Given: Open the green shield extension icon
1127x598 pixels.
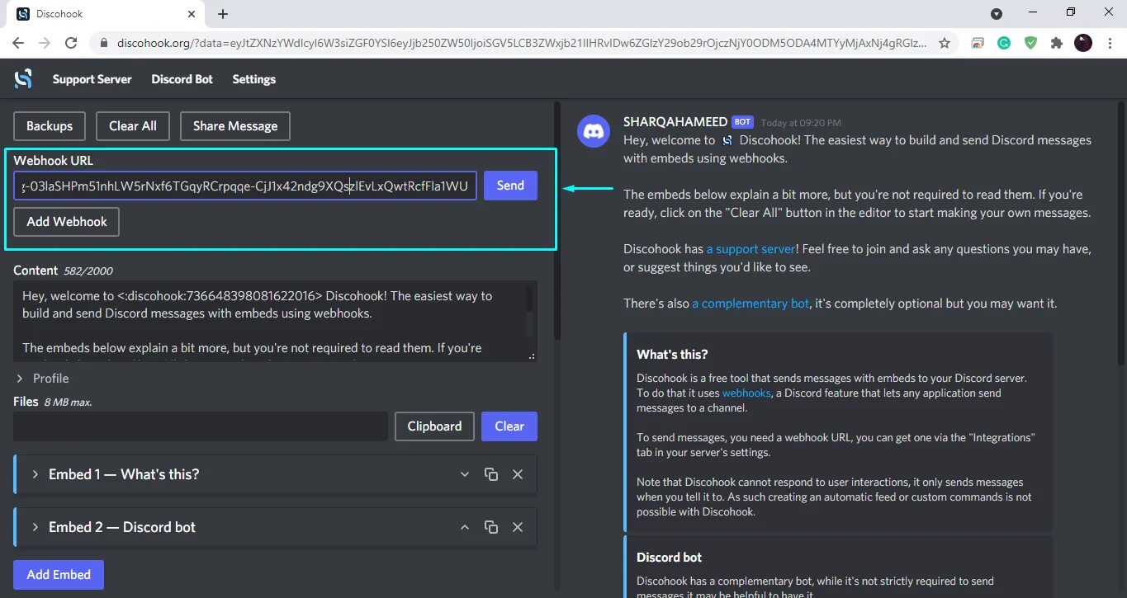Looking at the screenshot, I should 1030,43.
